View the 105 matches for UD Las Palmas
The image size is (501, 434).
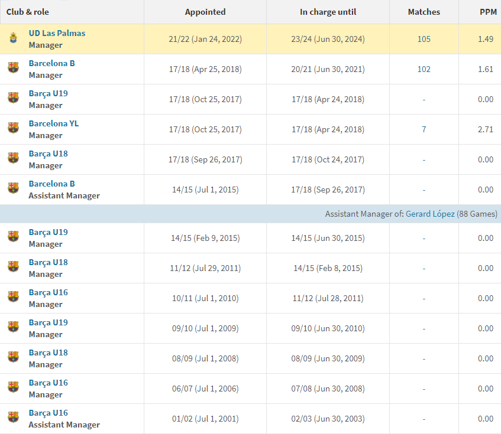[x=424, y=39]
